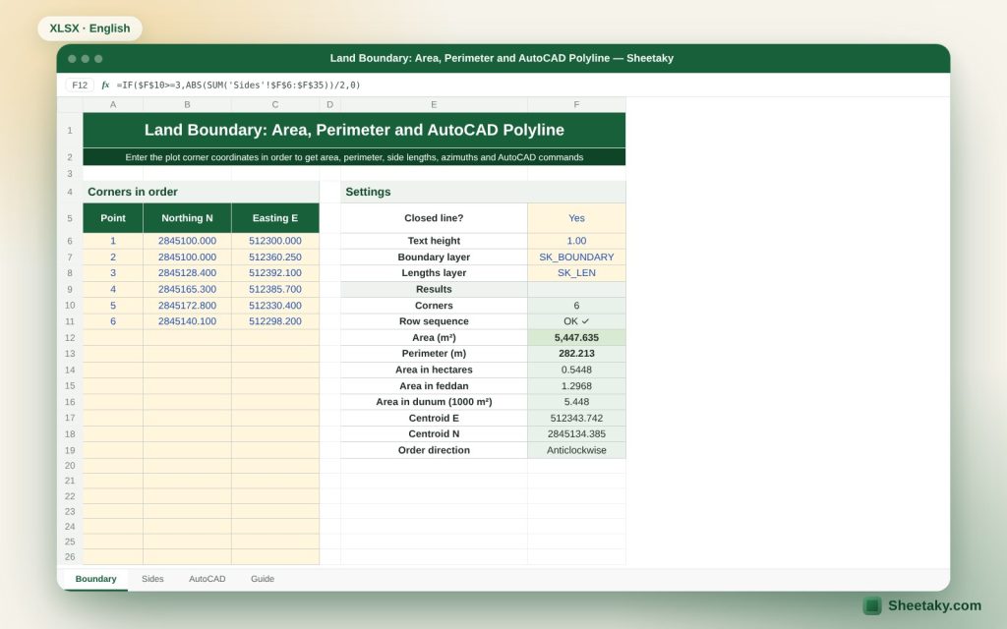Select Northing cell 2845128.400
This screenshot has height=629, width=1007.
pos(187,273)
